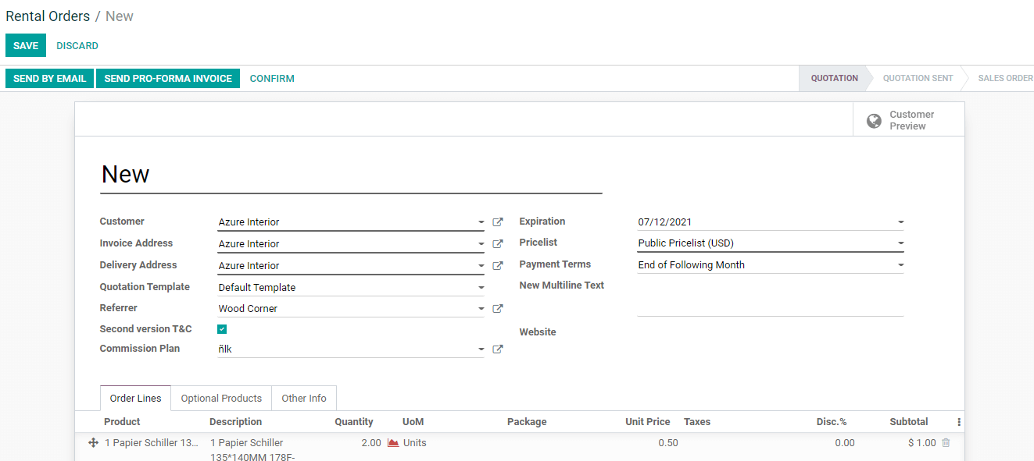This screenshot has height=461, width=1034.
Task: Sort by Product column header
Action: pos(122,422)
